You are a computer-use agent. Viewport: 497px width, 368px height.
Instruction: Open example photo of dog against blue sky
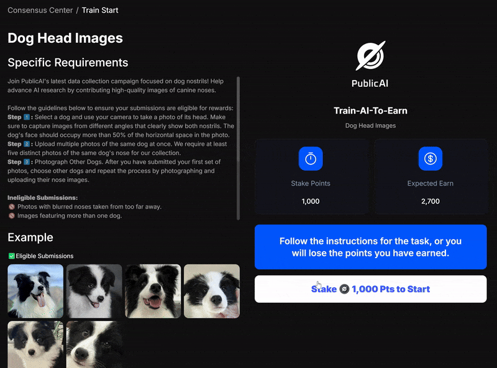[x=35, y=291]
